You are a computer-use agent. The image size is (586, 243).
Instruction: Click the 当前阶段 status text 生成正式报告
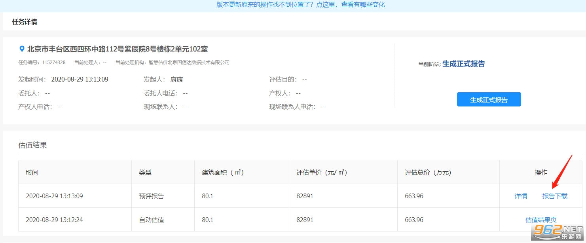tap(463, 64)
